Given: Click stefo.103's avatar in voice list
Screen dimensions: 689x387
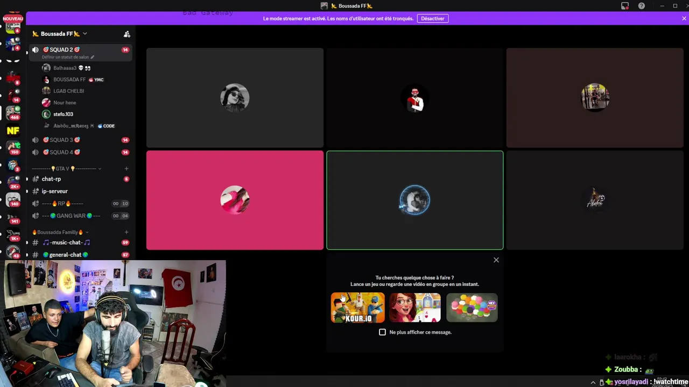Looking at the screenshot, I should 46,114.
